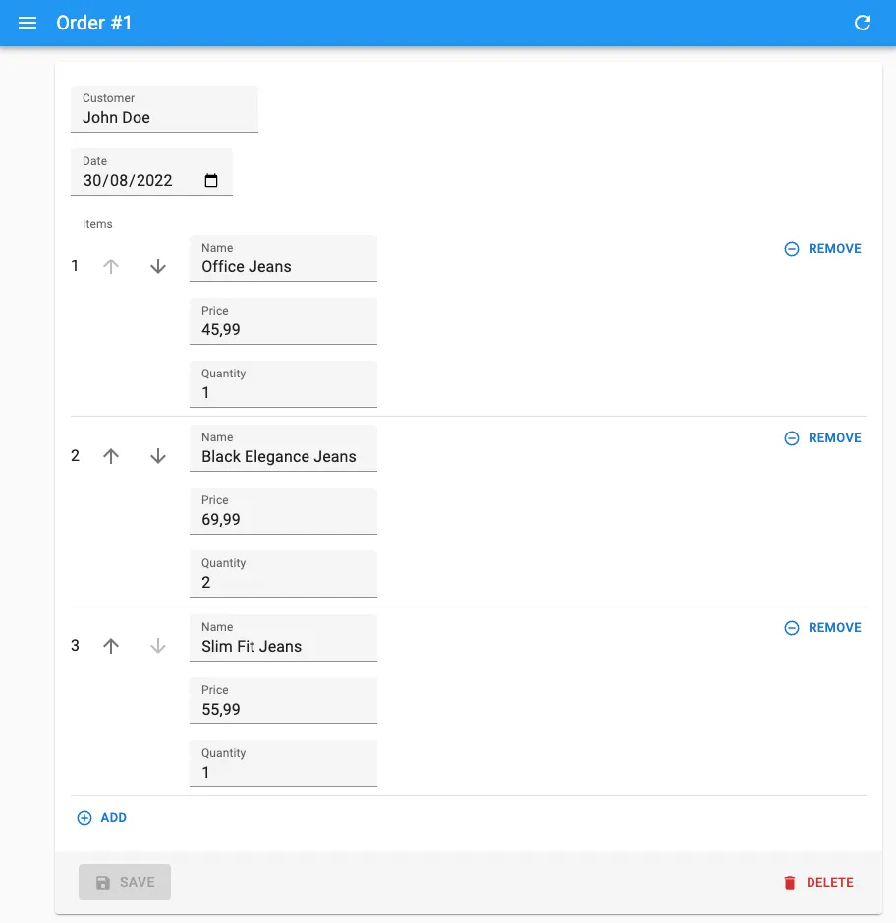Viewport: 896px width, 923px height.
Task: Remove the Slim Fit Jeans item
Action: (822, 628)
